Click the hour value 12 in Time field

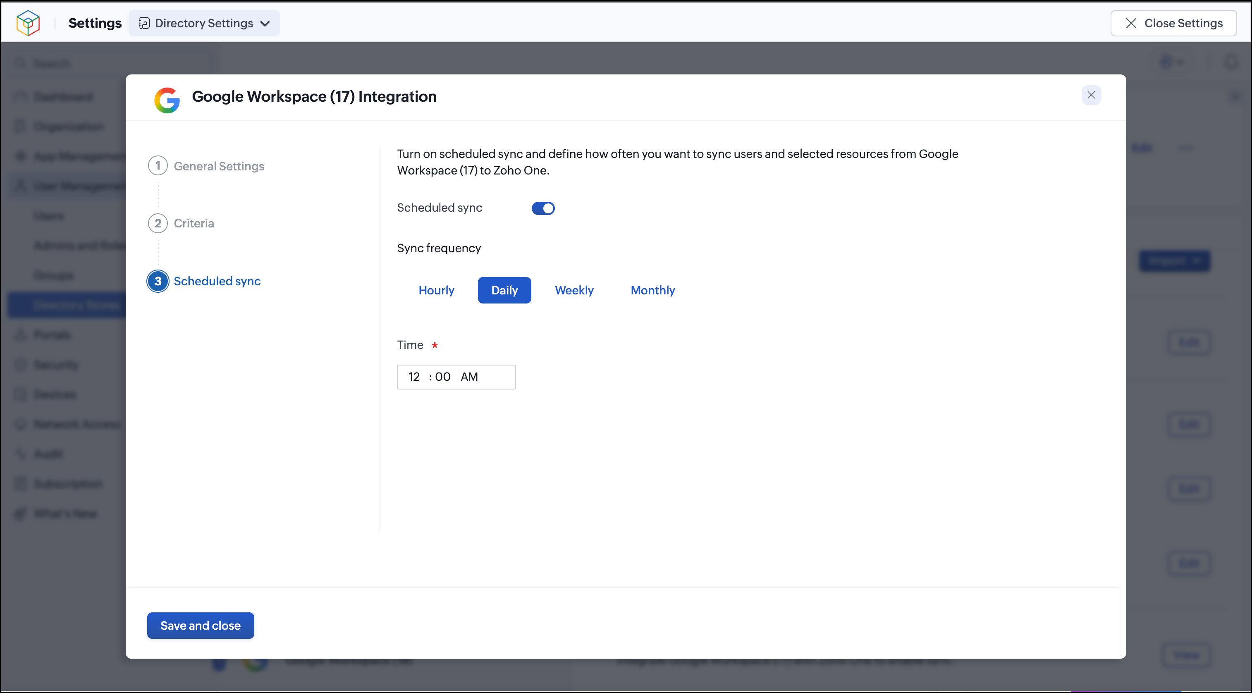413,377
